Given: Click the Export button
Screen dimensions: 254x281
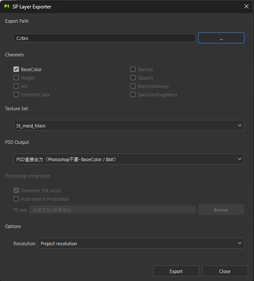Looking at the screenshot, I should click(176, 271).
